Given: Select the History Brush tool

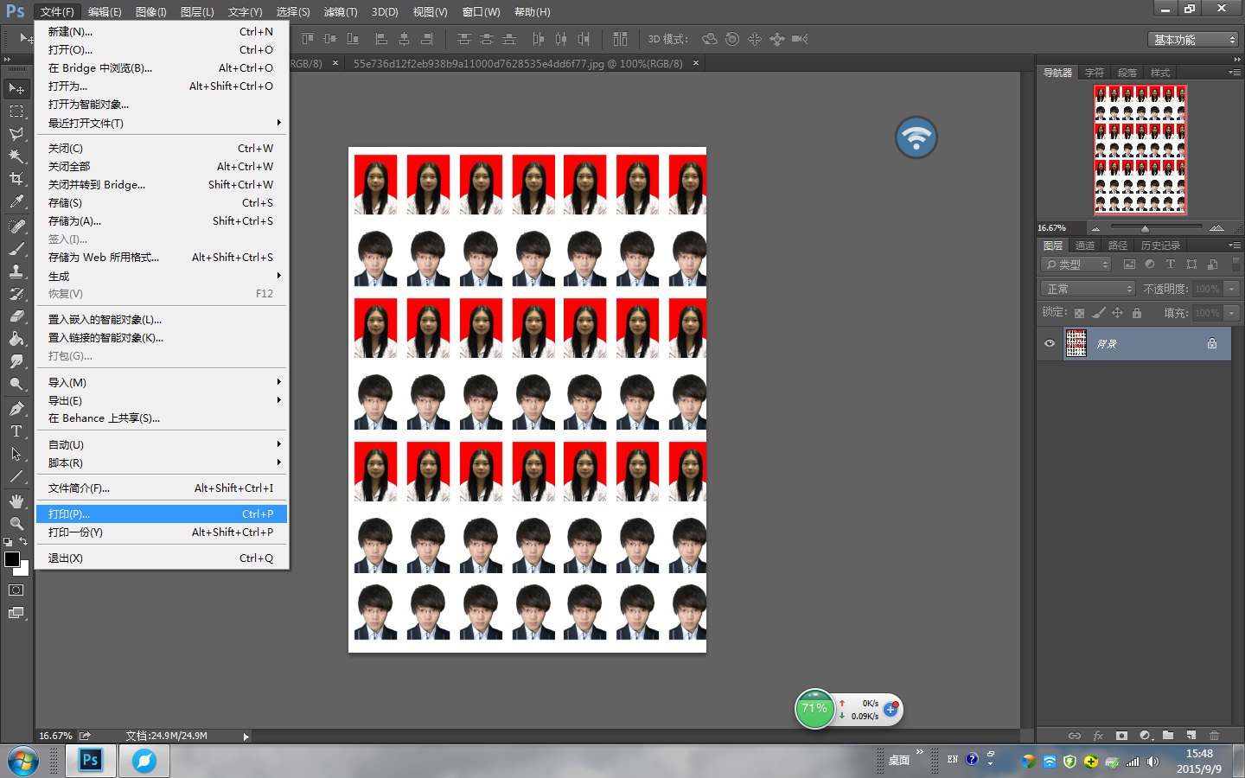Looking at the screenshot, I should [x=16, y=294].
